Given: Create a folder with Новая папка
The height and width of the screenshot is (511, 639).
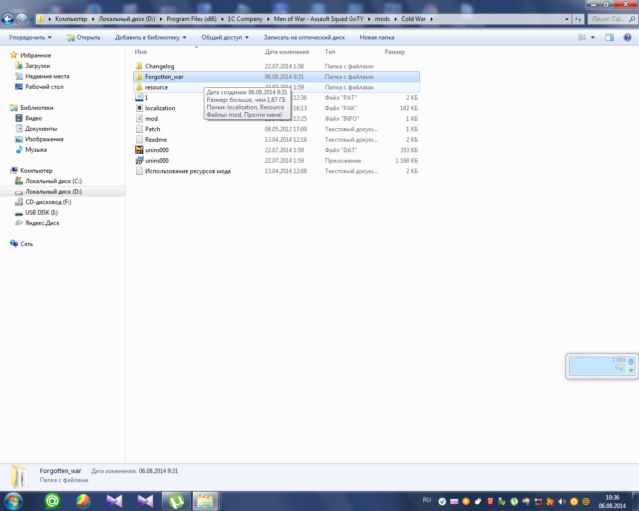Looking at the screenshot, I should 377,37.
